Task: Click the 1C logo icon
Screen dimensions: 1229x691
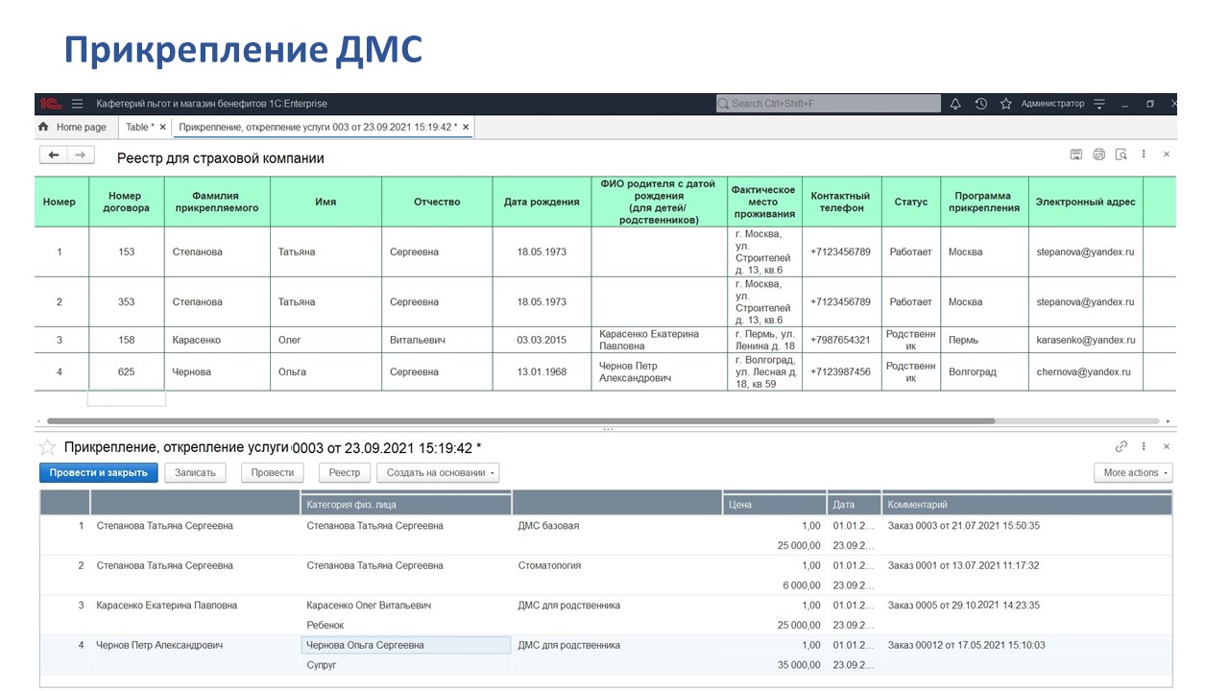Action: click(49, 104)
